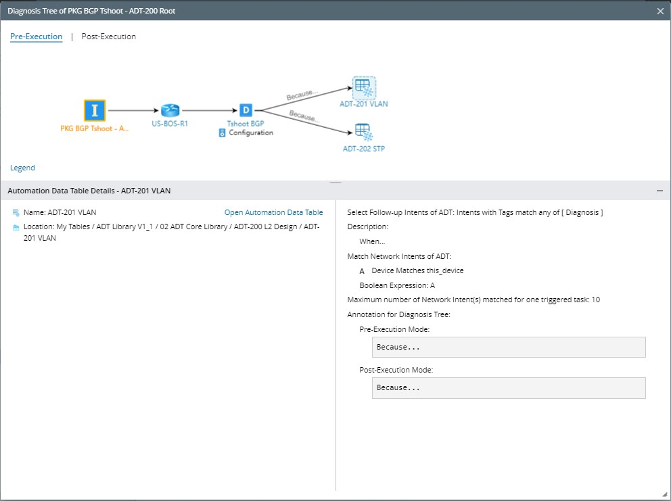This screenshot has height=501, width=671.
Task: Click the folder icon next to Location
Action: pos(16,228)
